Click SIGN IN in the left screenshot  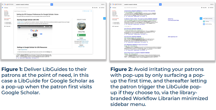tap(103, 4)
